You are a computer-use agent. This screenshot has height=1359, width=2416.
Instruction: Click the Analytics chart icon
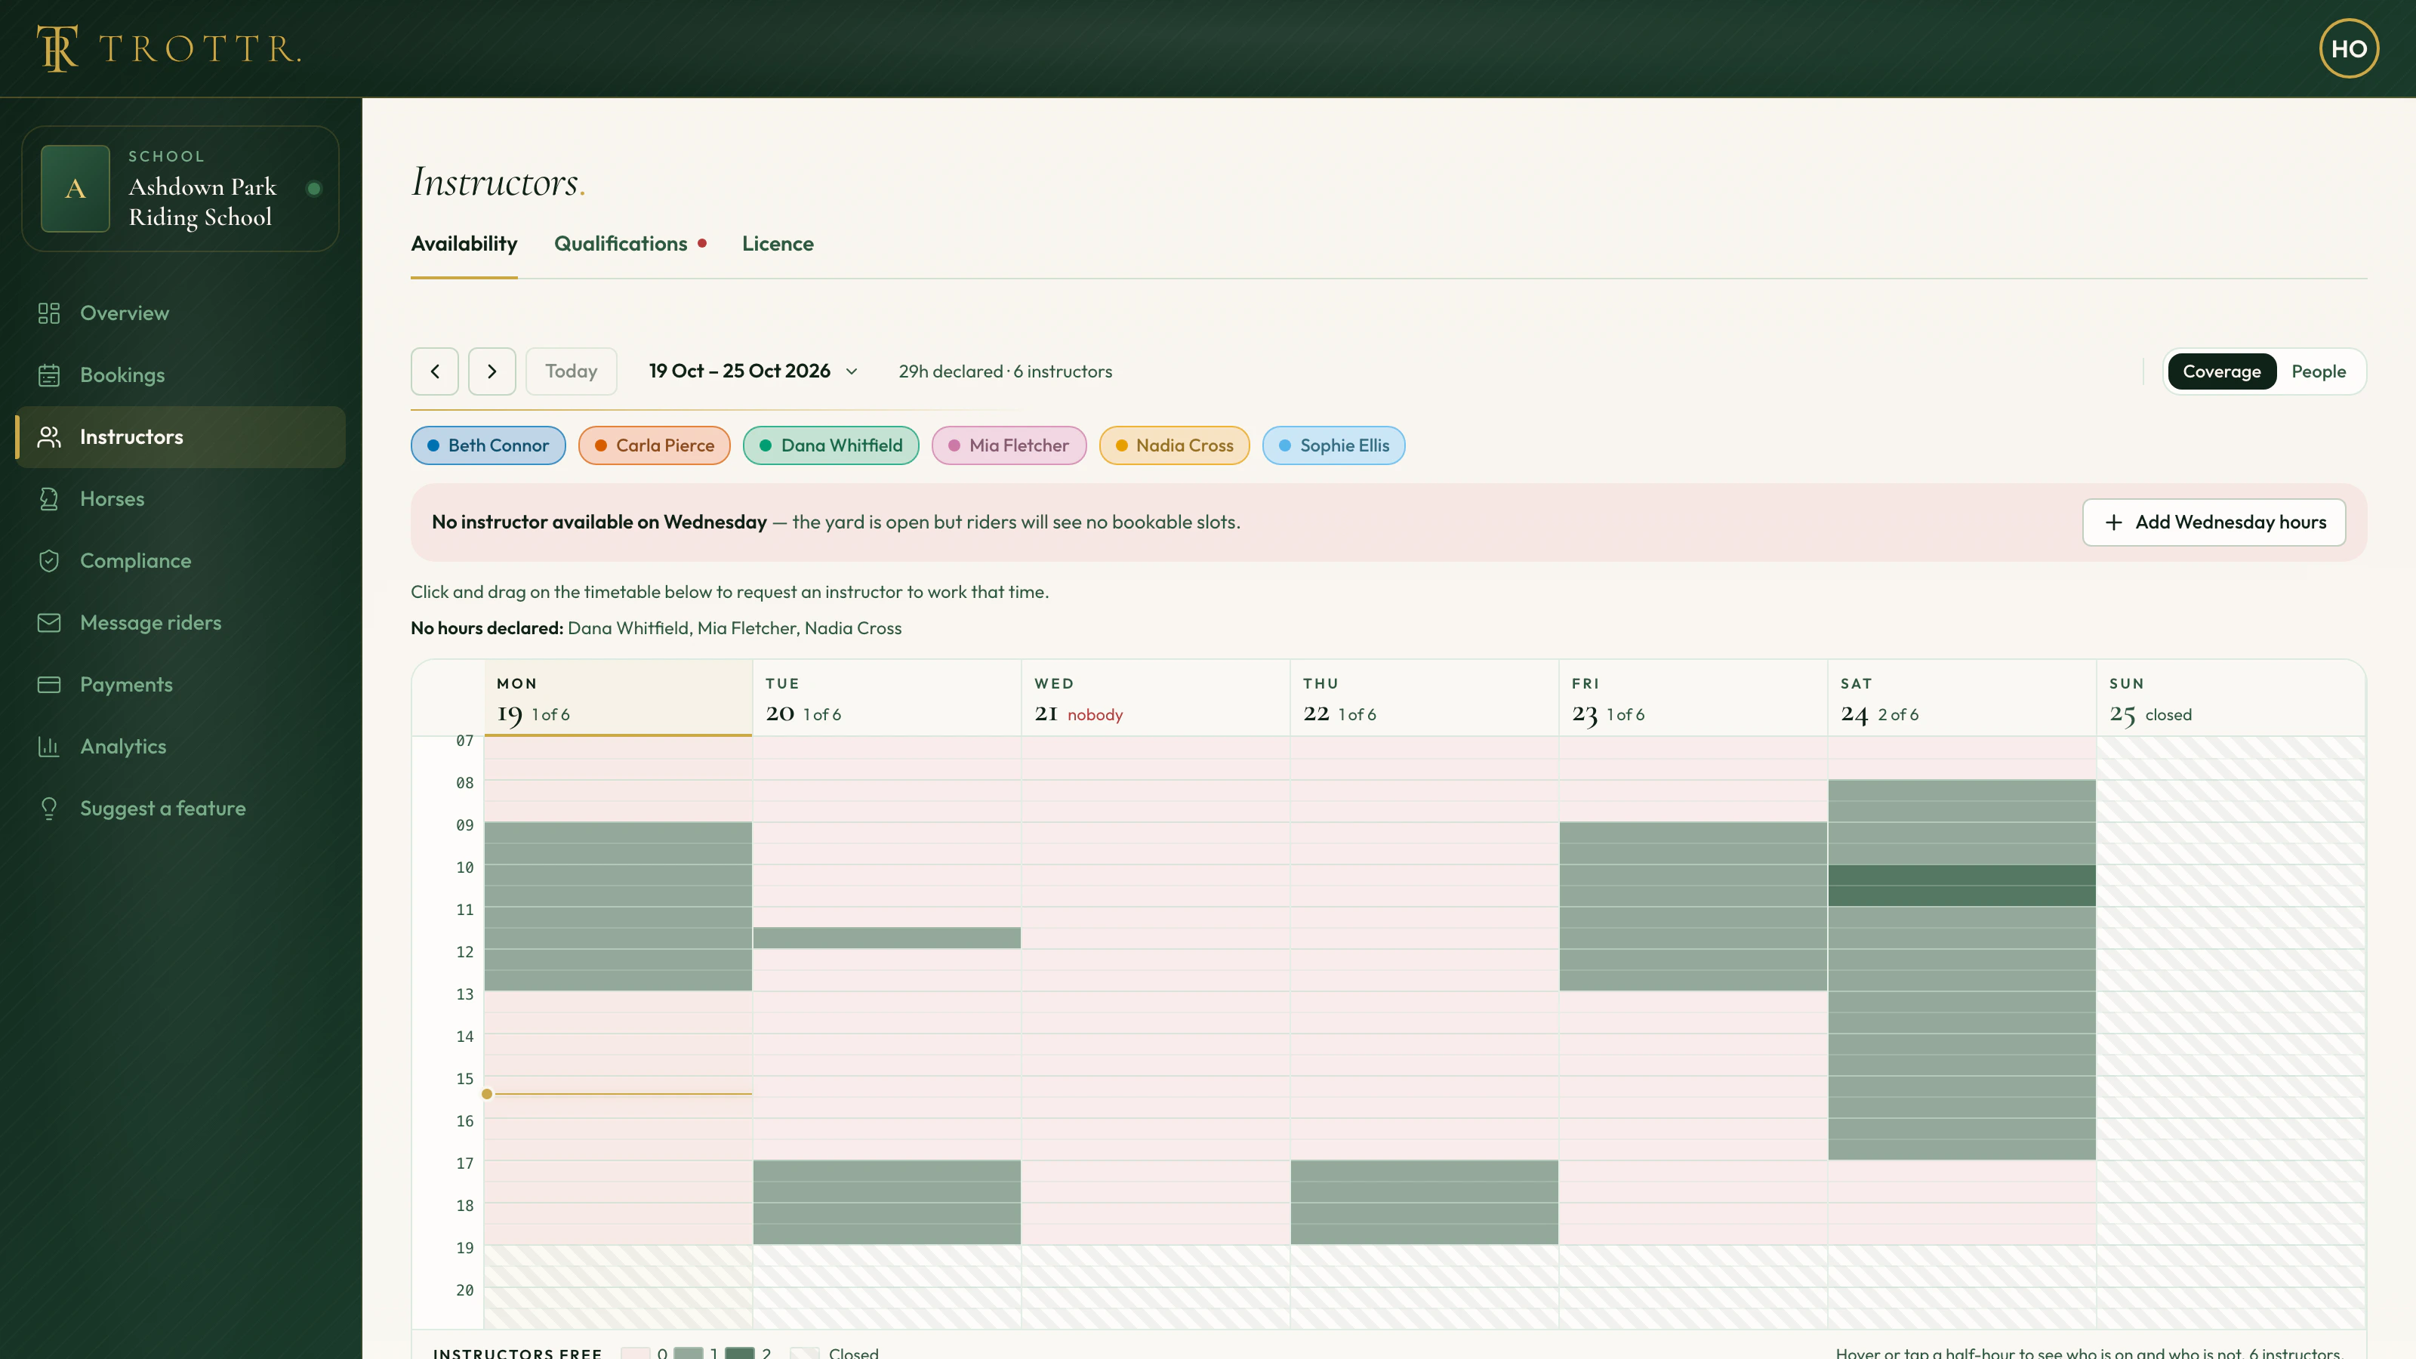[49, 747]
